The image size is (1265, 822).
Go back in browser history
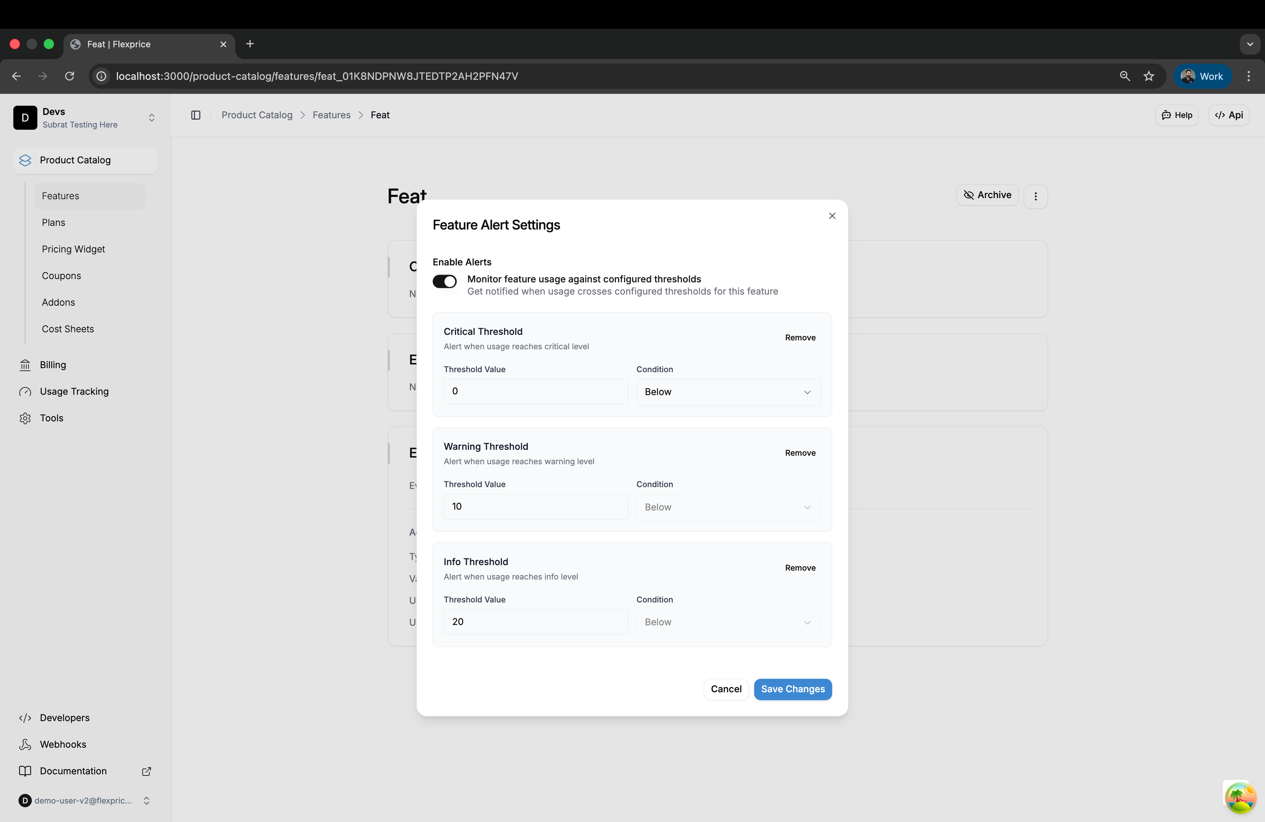[x=17, y=77]
